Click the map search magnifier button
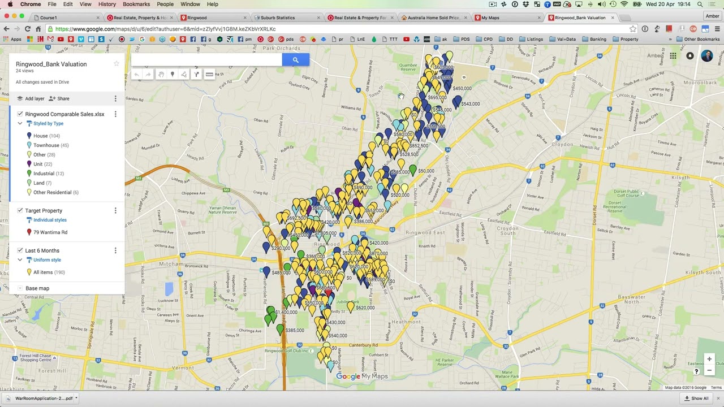 (295, 59)
